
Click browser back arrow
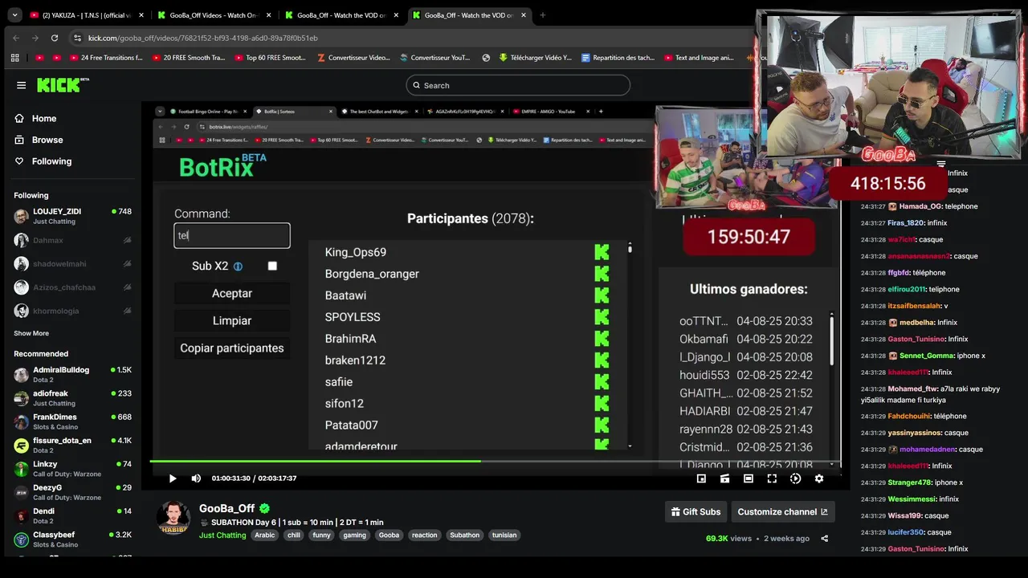click(16, 38)
